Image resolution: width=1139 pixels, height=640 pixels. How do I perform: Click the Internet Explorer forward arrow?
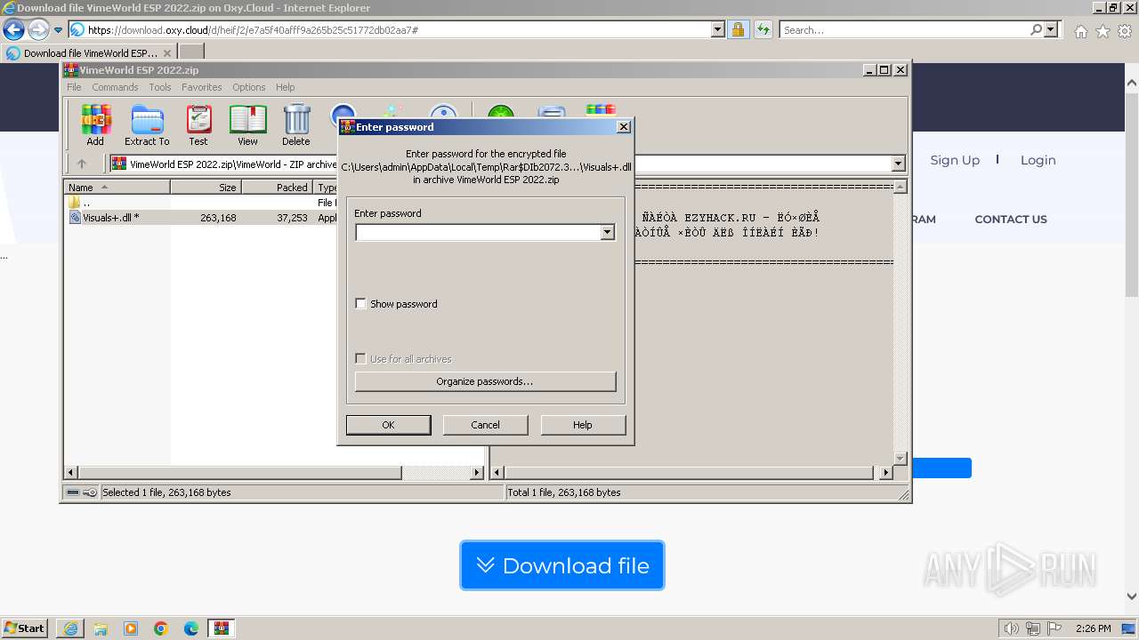pyautogui.click(x=38, y=30)
